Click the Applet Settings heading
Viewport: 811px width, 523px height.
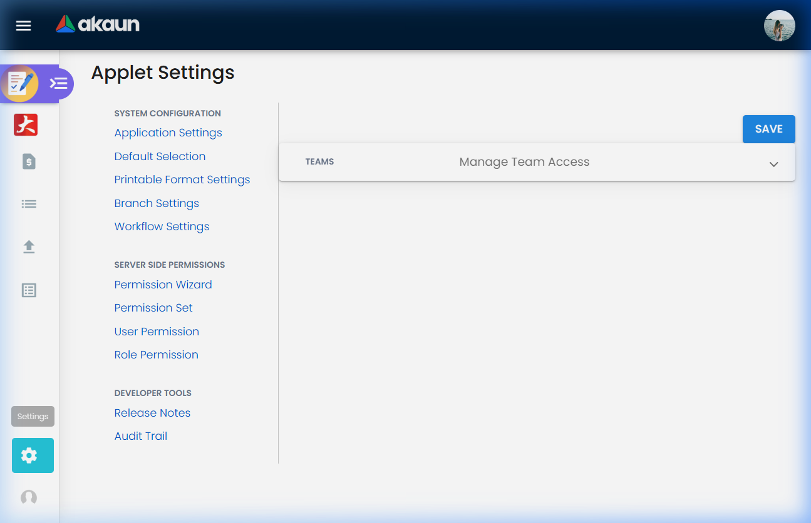(163, 73)
